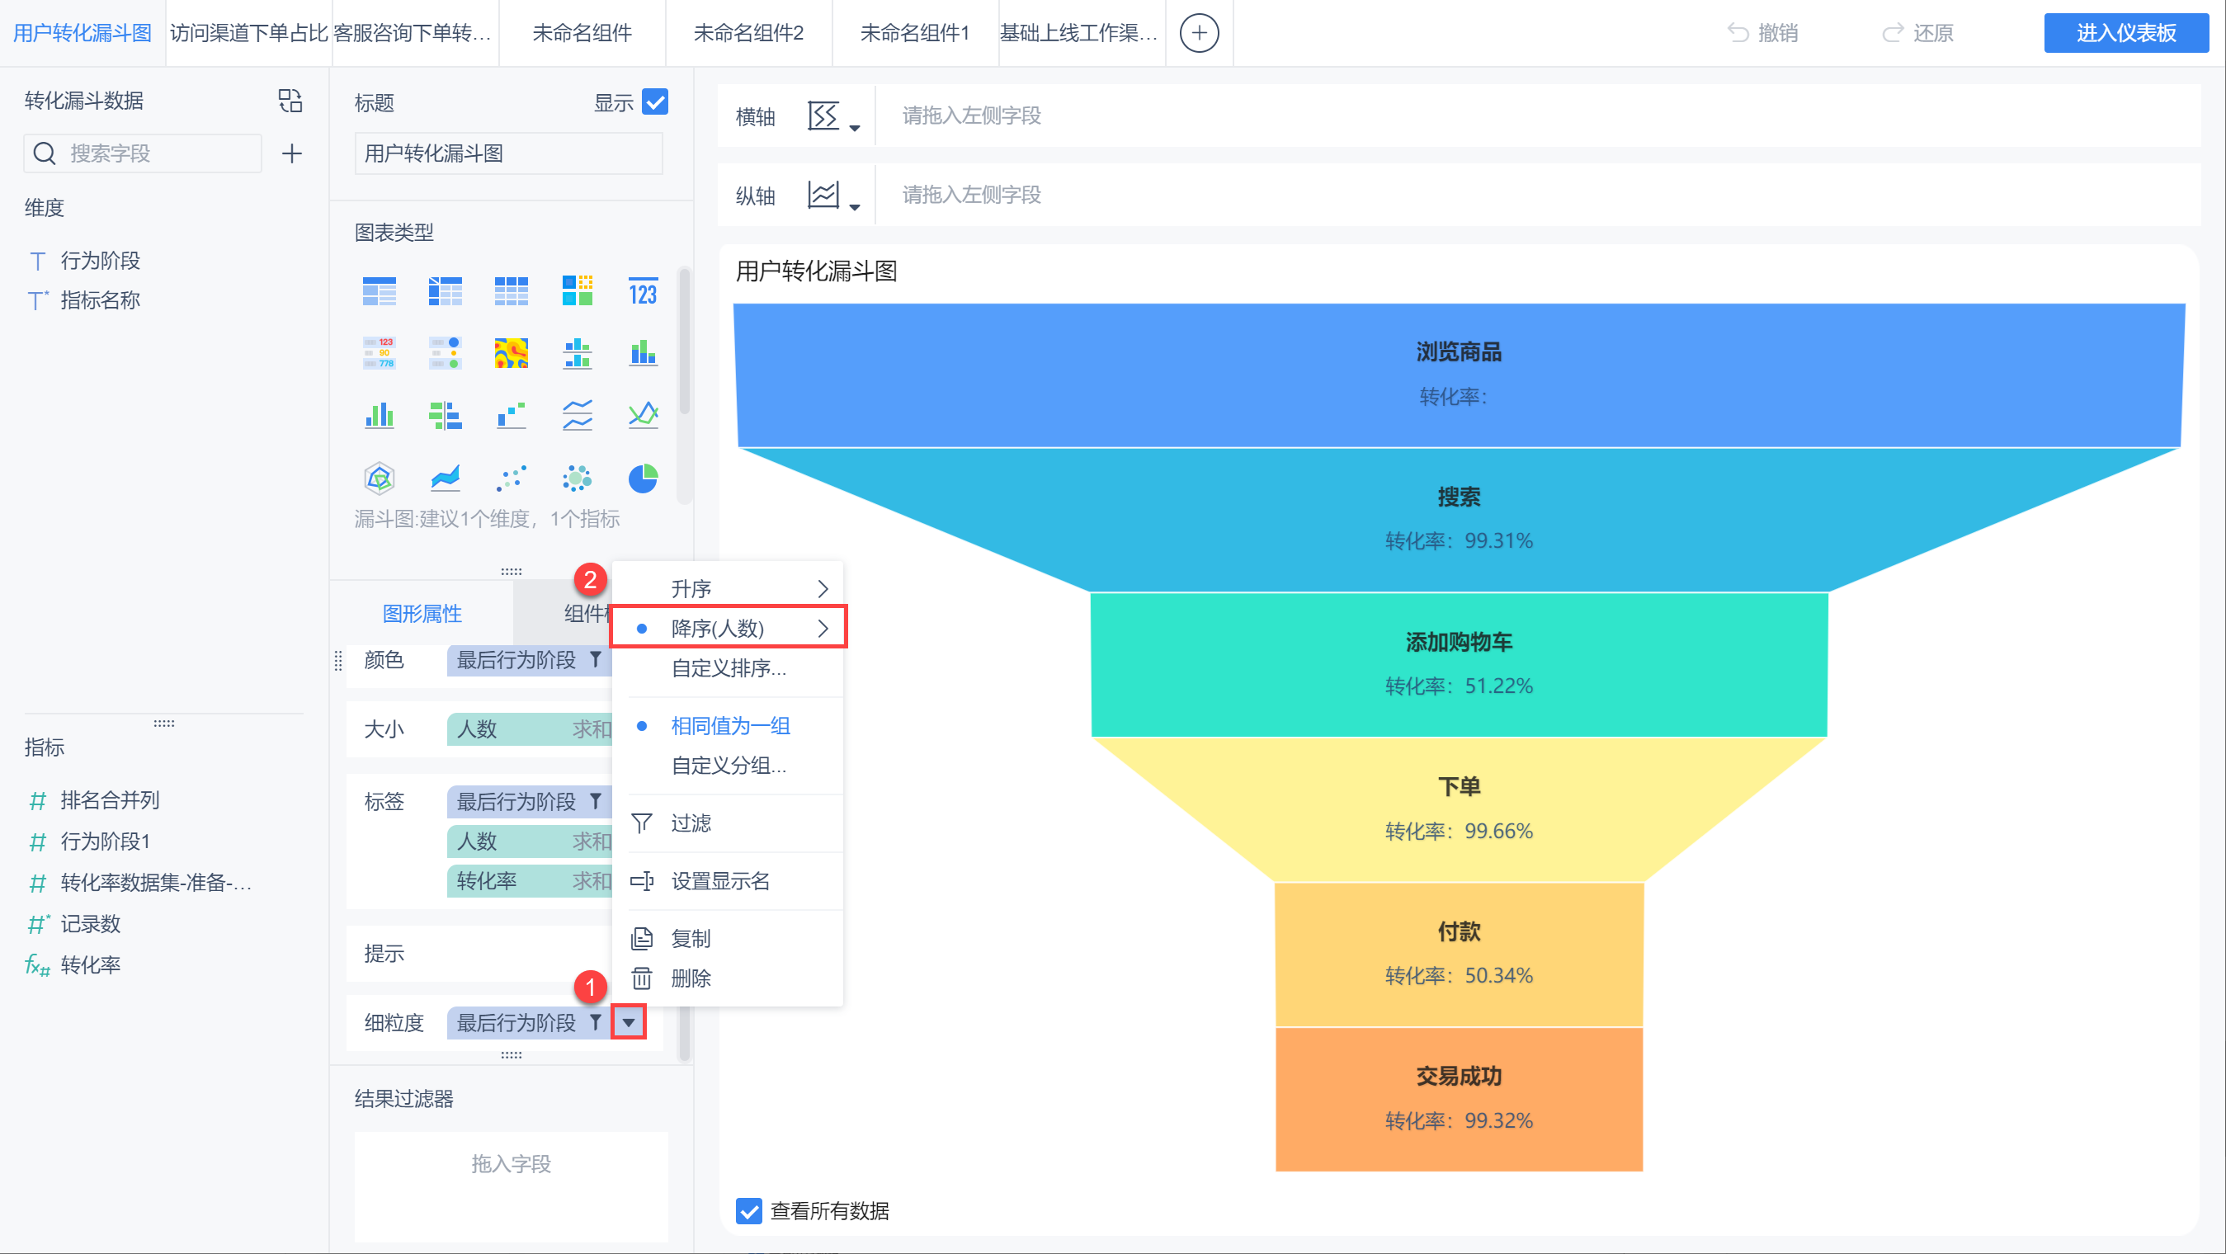
Task: Click the 撤销 undo button
Action: 1763,33
